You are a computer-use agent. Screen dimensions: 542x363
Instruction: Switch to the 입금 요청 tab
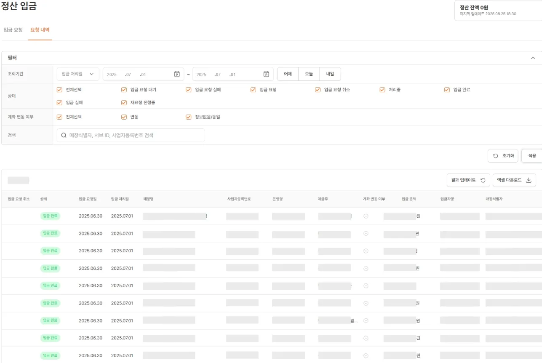click(13, 30)
